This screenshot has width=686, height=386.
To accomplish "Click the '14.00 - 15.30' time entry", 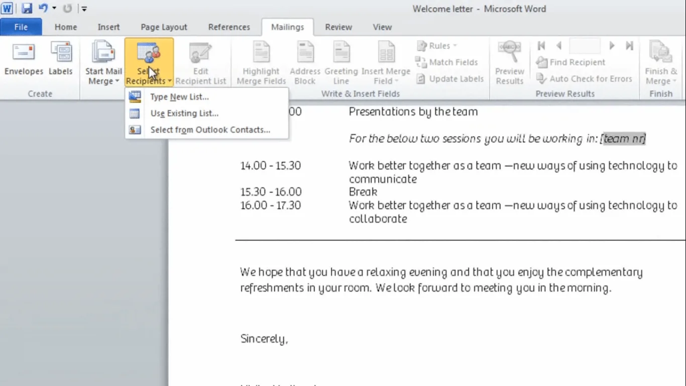I will click(271, 166).
